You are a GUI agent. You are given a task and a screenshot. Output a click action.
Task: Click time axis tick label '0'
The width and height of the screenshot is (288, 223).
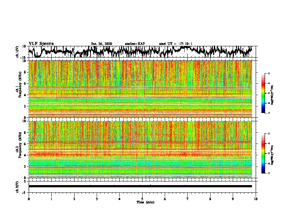click(29, 199)
